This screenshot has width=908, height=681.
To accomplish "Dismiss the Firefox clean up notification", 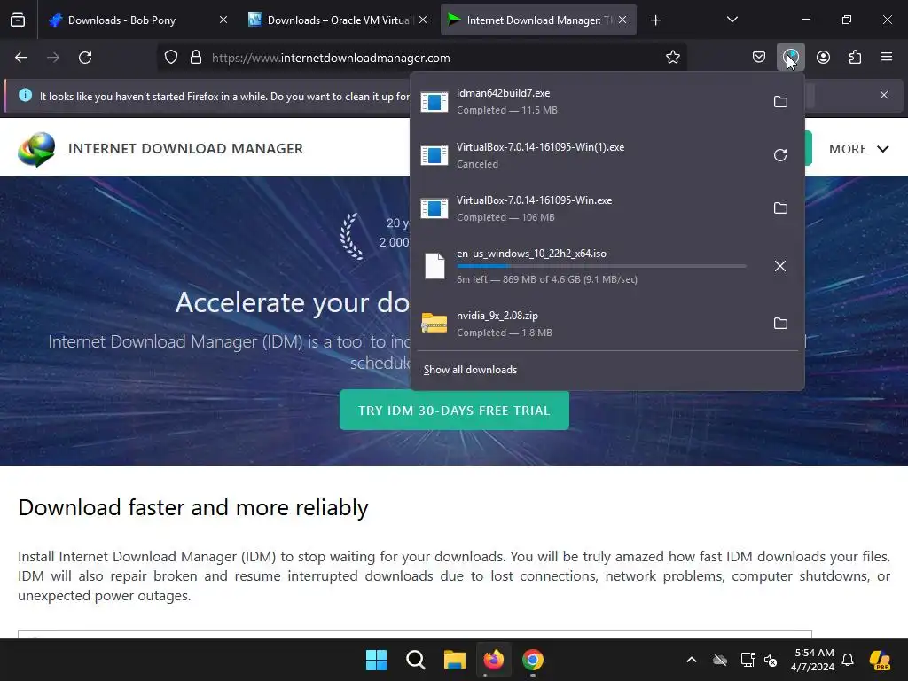I will [x=884, y=95].
